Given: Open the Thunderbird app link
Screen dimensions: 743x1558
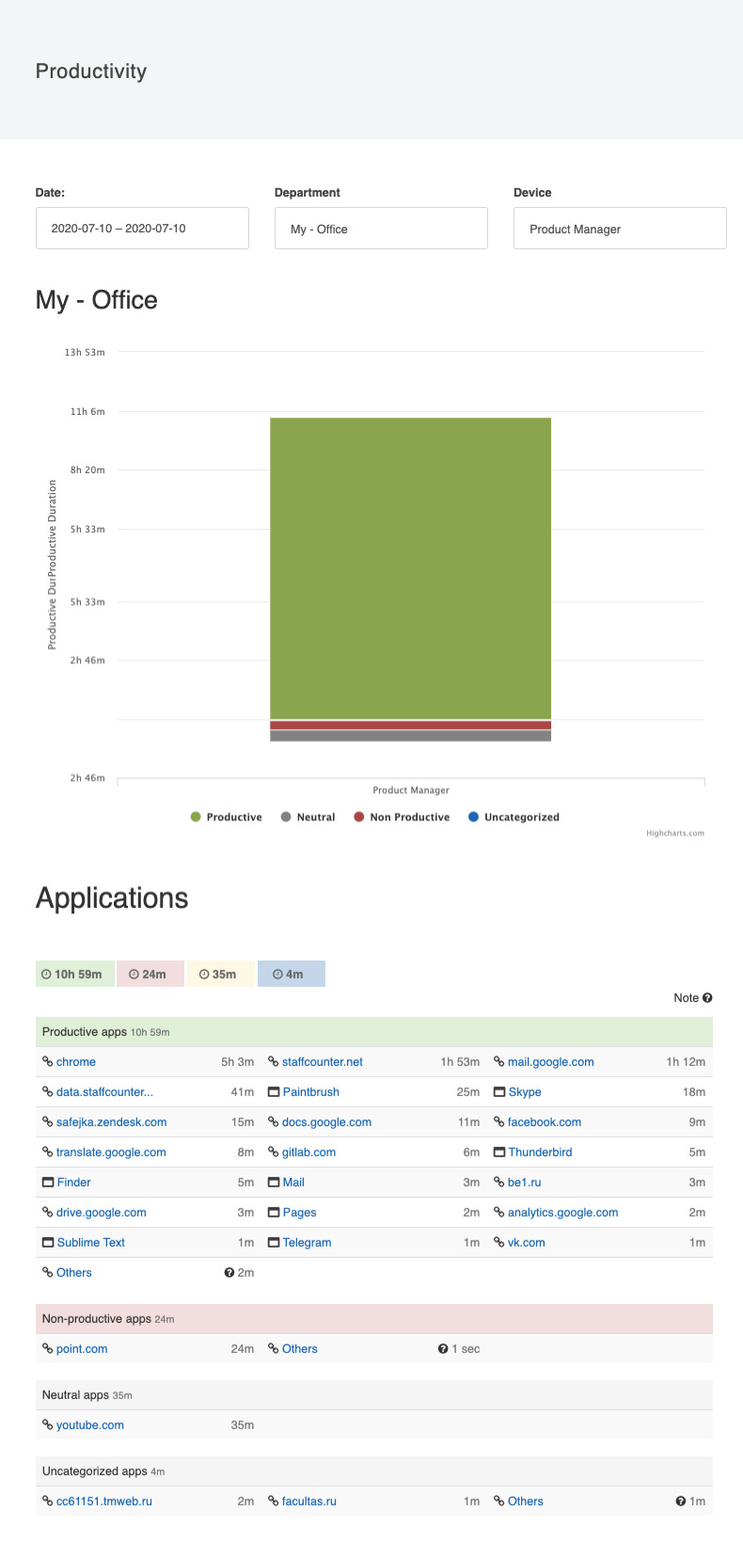Looking at the screenshot, I should click(x=541, y=1153).
